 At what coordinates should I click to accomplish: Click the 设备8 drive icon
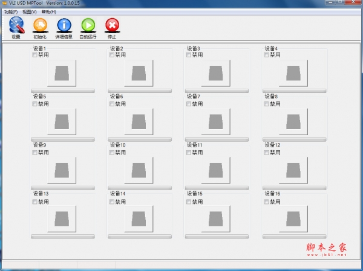click(x=293, y=122)
